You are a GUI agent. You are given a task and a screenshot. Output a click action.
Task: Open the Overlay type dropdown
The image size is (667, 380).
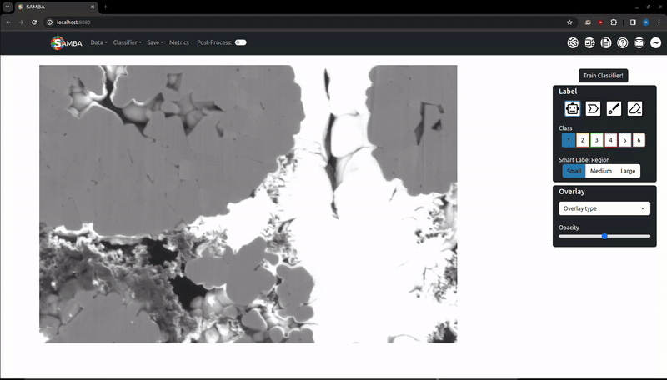point(604,208)
